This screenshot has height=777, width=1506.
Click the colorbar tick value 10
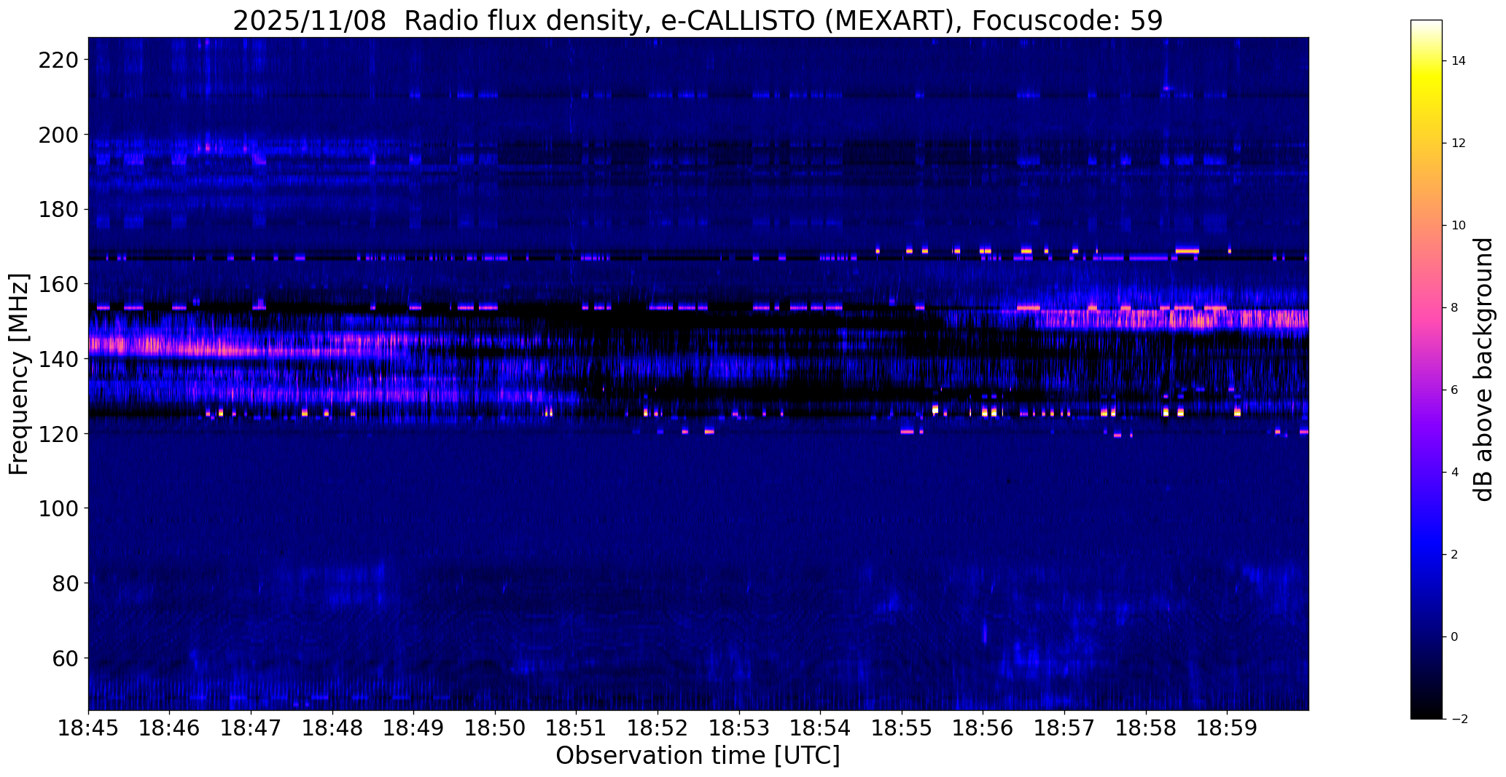click(x=1459, y=226)
